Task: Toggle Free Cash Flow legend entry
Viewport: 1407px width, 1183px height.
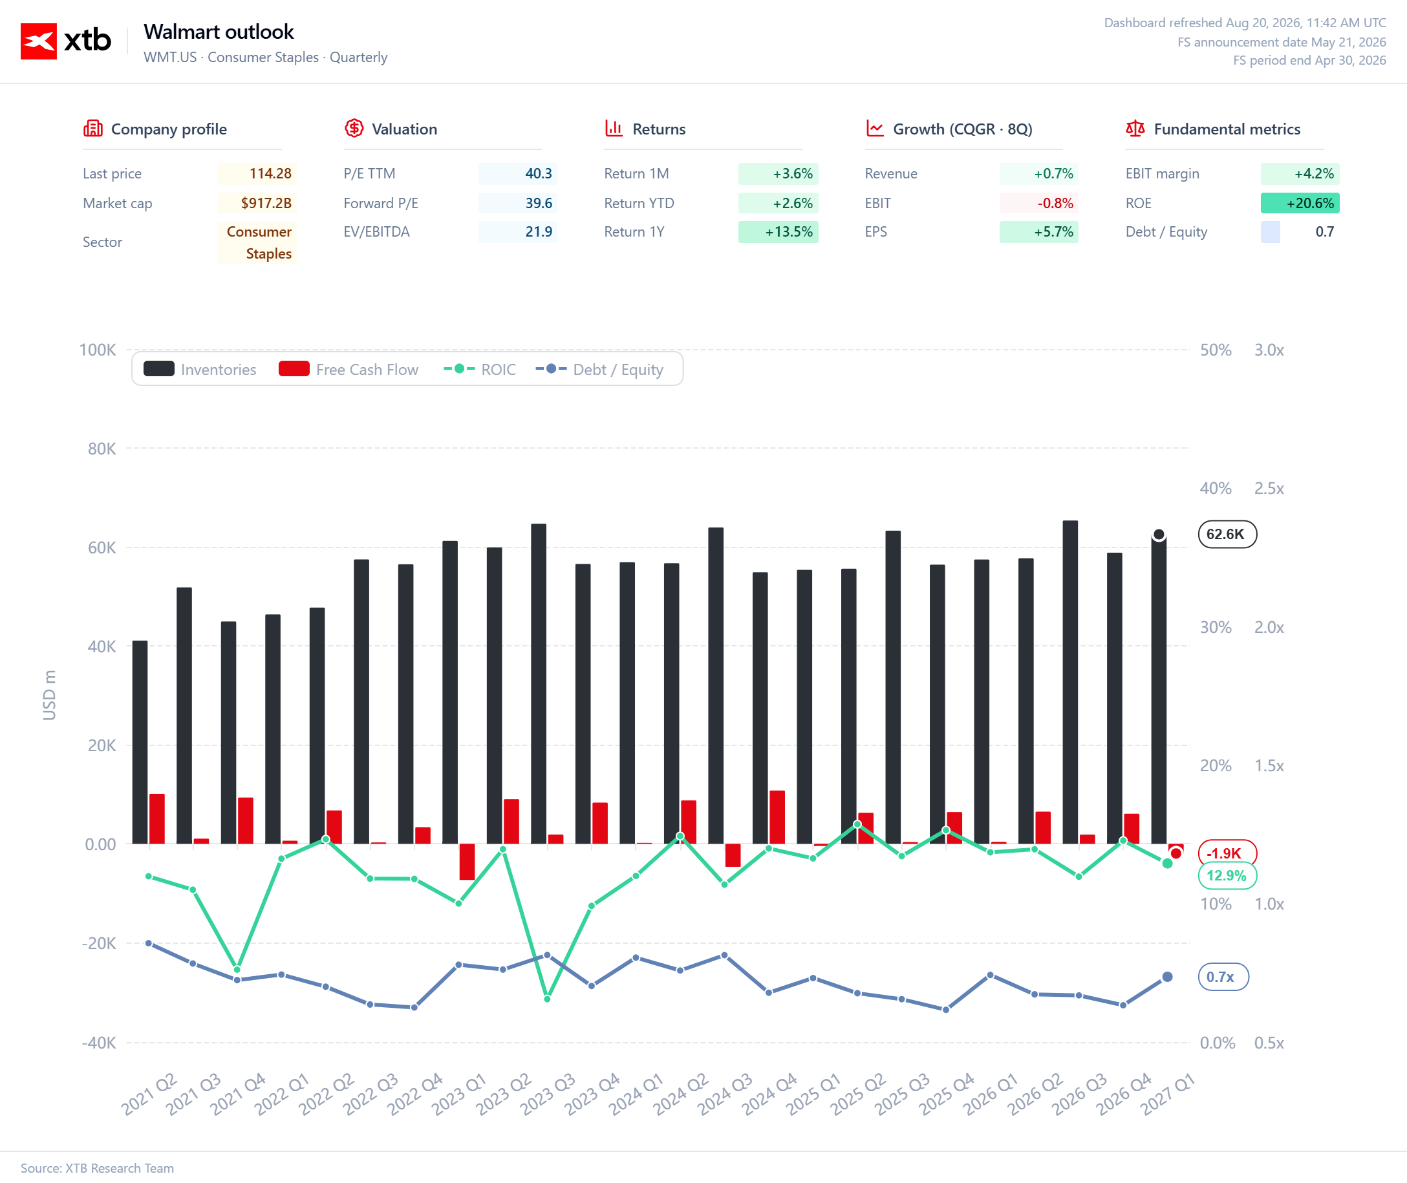Action: [x=348, y=370]
